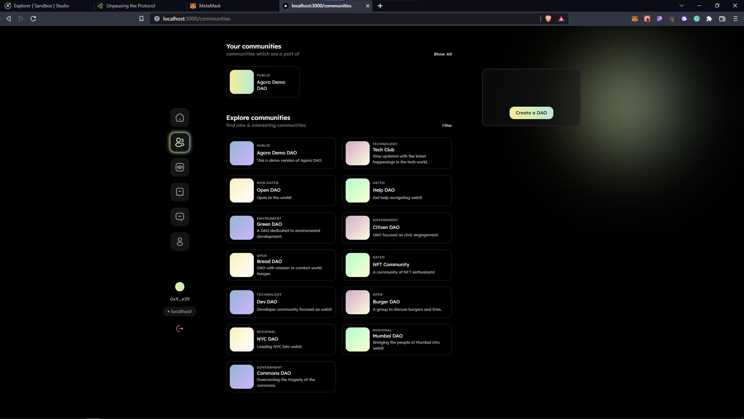The image size is (744, 419).
Task: Open new tab with plus button
Action: 380,6
